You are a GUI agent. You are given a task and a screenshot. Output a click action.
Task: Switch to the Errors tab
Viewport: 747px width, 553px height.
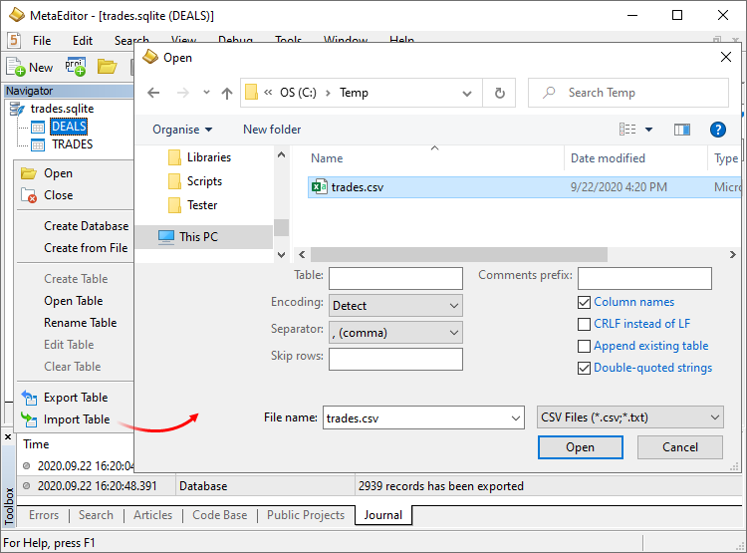click(44, 515)
